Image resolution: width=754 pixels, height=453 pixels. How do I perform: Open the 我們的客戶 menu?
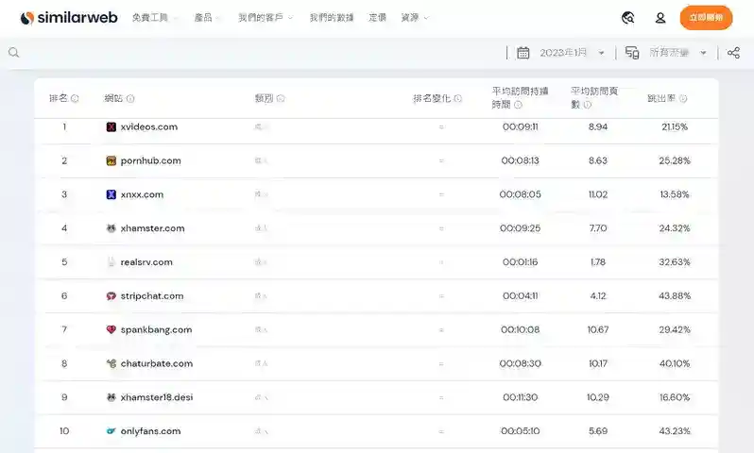point(266,18)
